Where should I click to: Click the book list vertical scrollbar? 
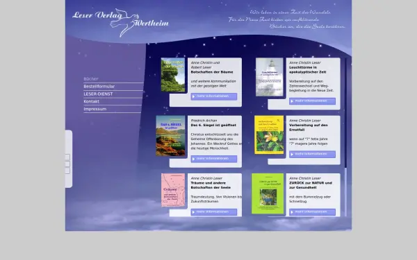click(345, 137)
